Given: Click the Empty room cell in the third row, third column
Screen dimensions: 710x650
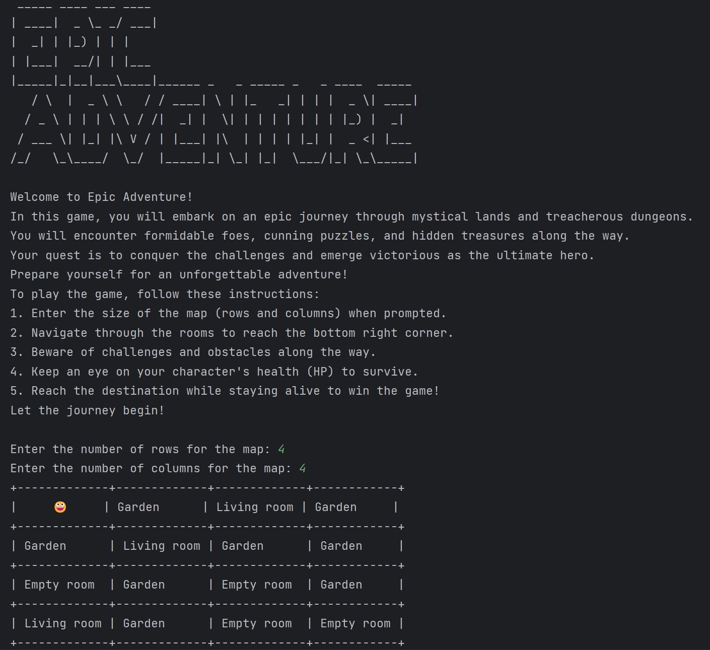Looking at the screenshot, I should tap(257, 585).
